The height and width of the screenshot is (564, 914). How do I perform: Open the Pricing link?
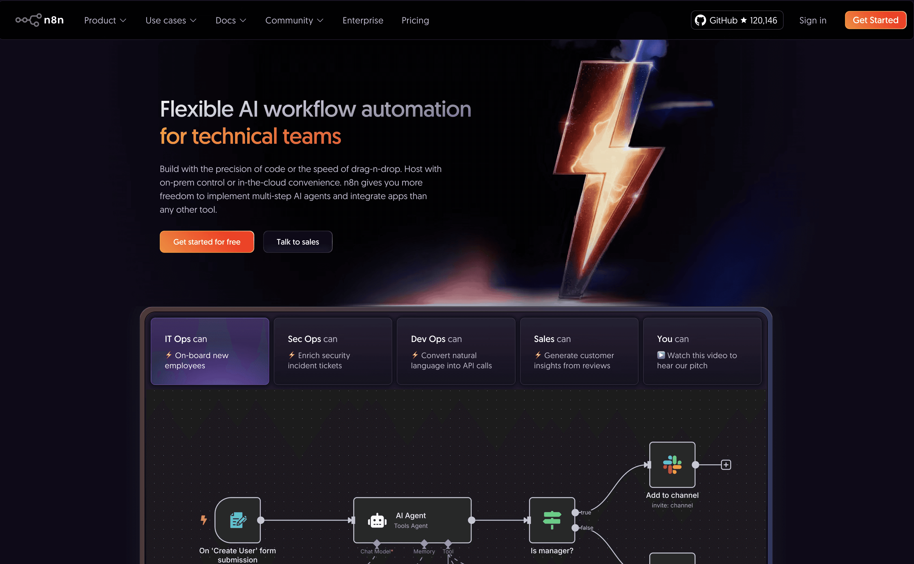click(x=415, y=20)
